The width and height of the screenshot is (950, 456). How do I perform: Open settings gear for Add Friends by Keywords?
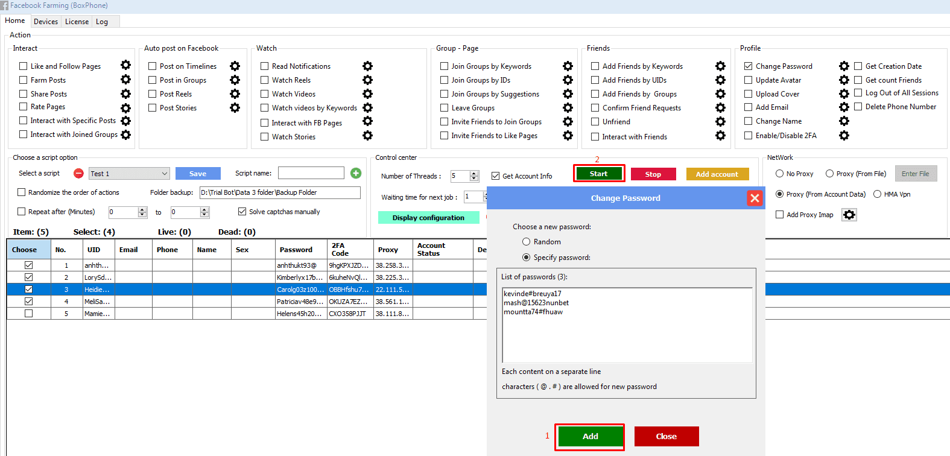click(720, 66)
